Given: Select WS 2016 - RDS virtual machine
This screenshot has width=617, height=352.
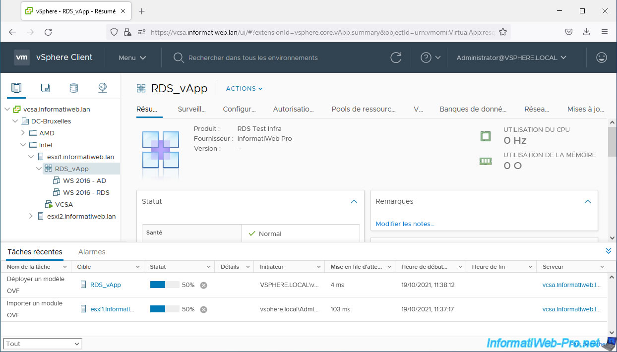Looking at the screenshot, I should 86,192.
